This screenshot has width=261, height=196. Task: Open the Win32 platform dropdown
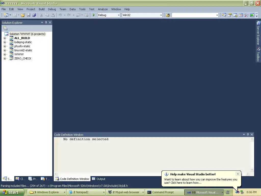(161, 15)
